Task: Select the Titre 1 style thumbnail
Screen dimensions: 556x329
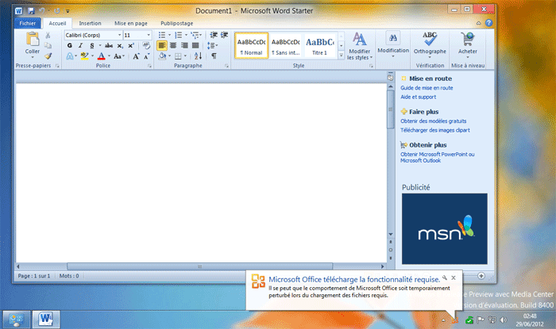Action: (x=320, y=45)
